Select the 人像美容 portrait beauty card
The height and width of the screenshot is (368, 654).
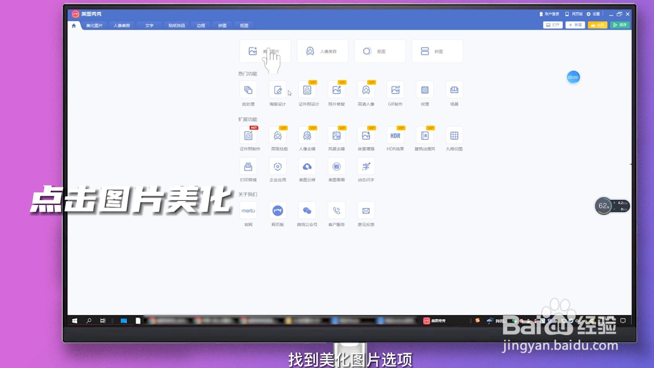pyautogui.click(x=323, y=51)
